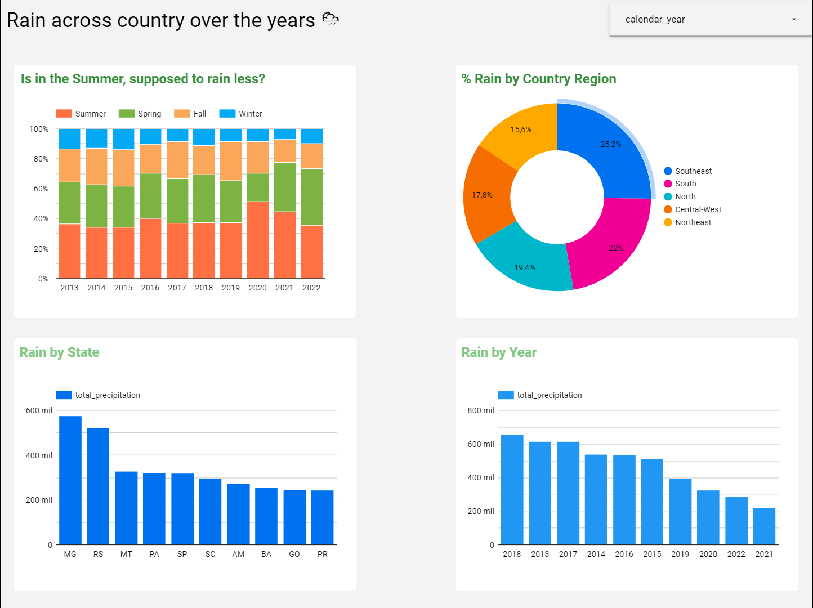Click the SP bar in Rain by State
813x608 pixels.
point(182,509)
